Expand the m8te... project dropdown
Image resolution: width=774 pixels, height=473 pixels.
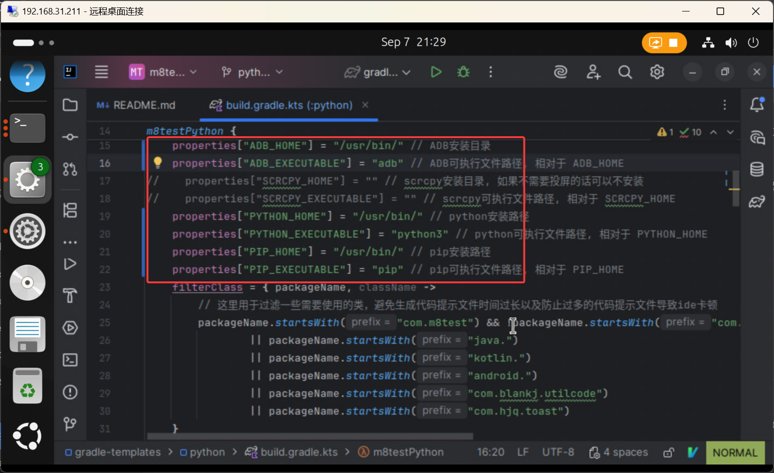coord(163,72)
